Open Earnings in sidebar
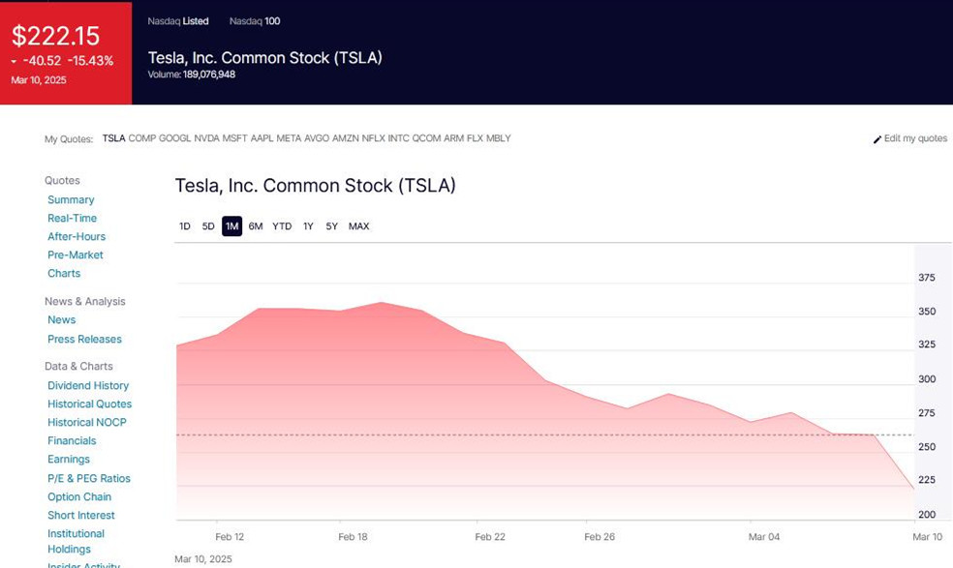Image resolution: width=953 pixels, height=568 pixels. coord(69,460)
